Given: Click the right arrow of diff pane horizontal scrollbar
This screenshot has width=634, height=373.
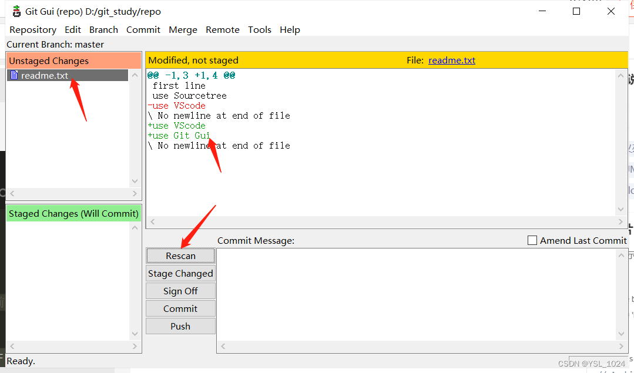Looking at the screenshot, I should tap(620, 222).
